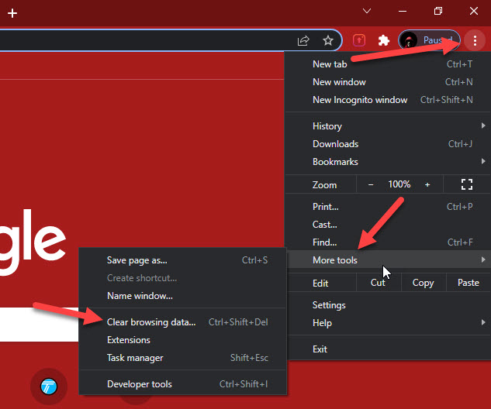Click the three-dot Chrome menu icon
This screenshot has width=491, height=409.
pos(475,40)
